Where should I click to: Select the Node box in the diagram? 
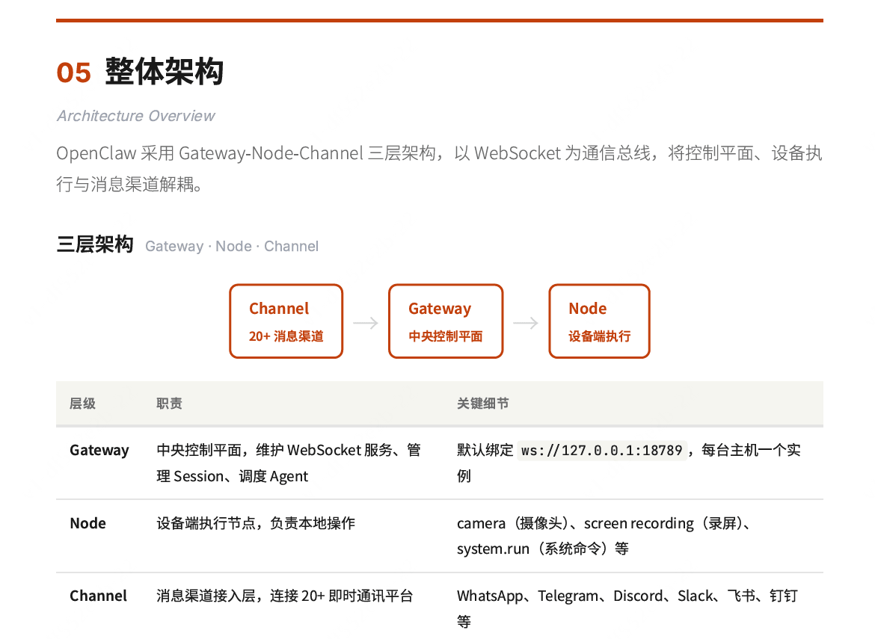coord(599,321)
